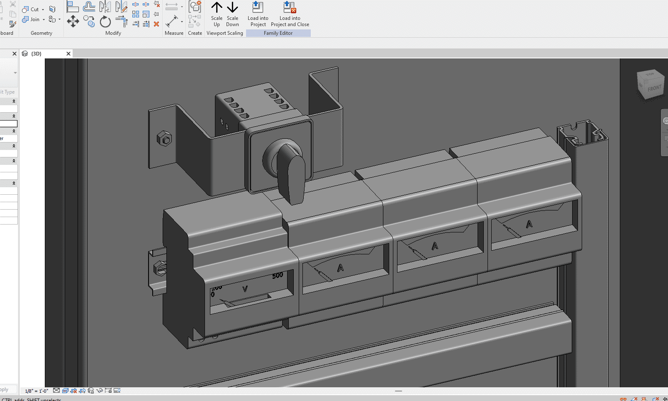Toggle Temporary Hide/Isolate glasses icon

(100, 391)
